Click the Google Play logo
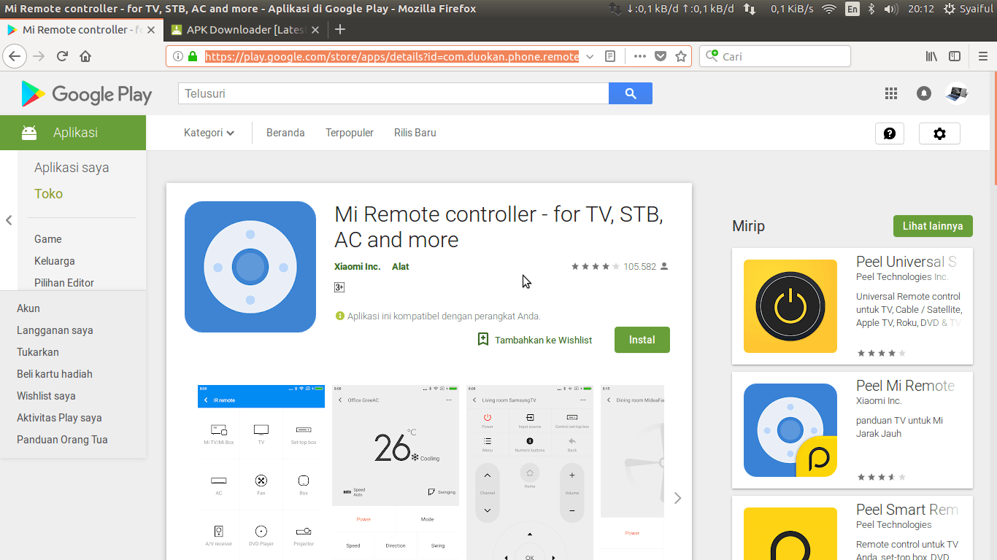Screen dimensions: 997x560 [86, 94]
